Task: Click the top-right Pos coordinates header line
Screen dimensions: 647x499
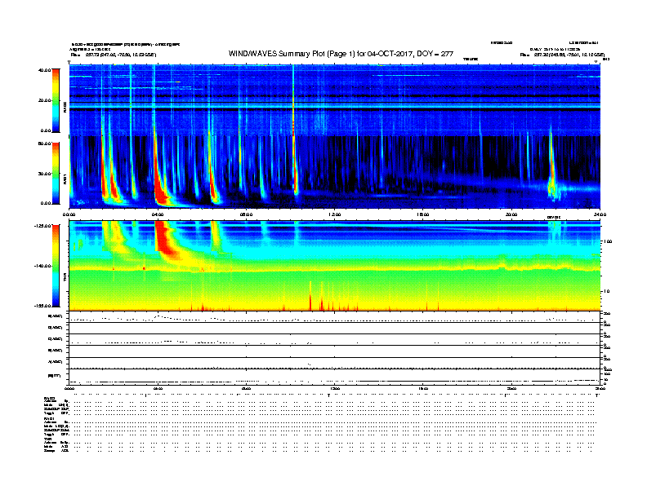Action: (562, 55)
